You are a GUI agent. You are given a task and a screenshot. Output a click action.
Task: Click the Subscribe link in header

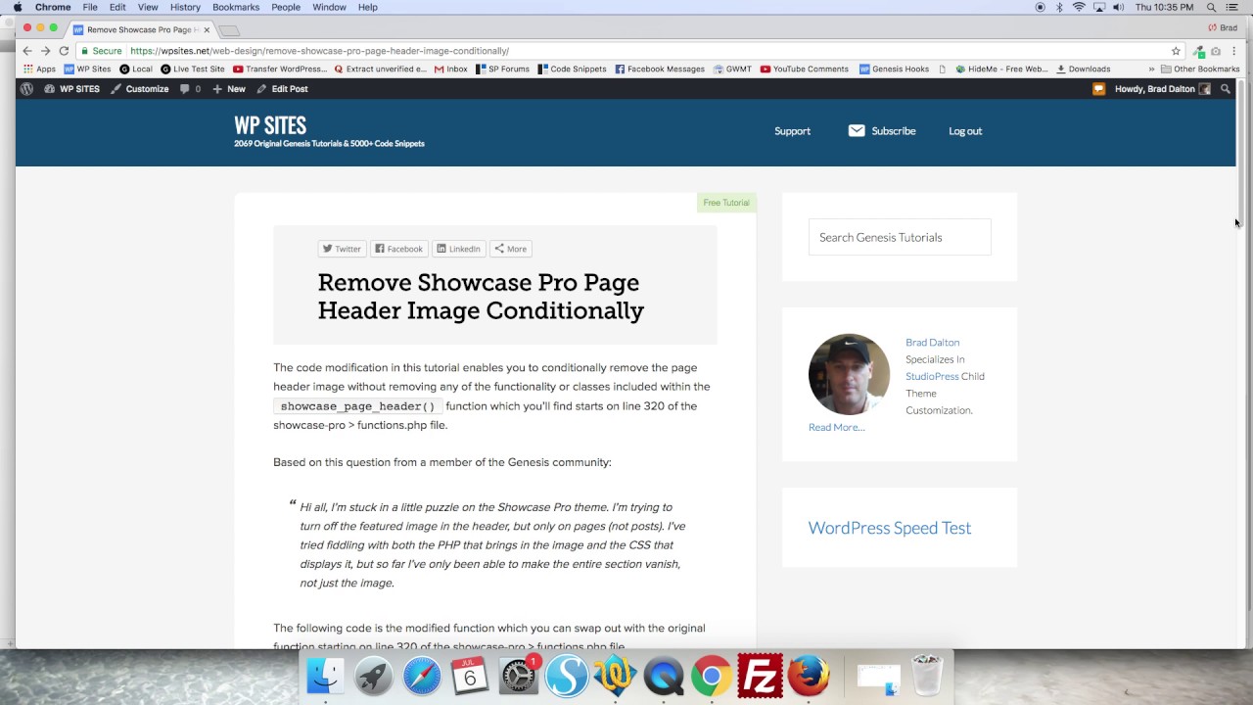(882, 131)
